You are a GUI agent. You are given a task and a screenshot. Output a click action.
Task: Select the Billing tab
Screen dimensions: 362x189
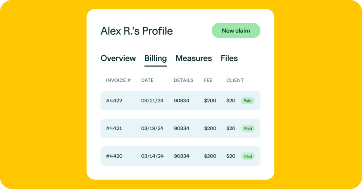coord(156,58)
